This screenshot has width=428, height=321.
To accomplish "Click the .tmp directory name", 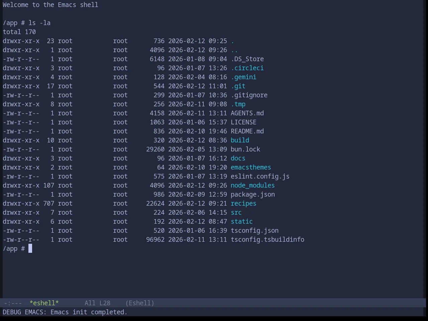I will click(x=238, y=104).
